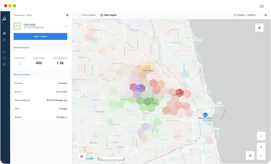Click the market value Chicago, IL
271x164 pixels.
[x=62, y=117]
